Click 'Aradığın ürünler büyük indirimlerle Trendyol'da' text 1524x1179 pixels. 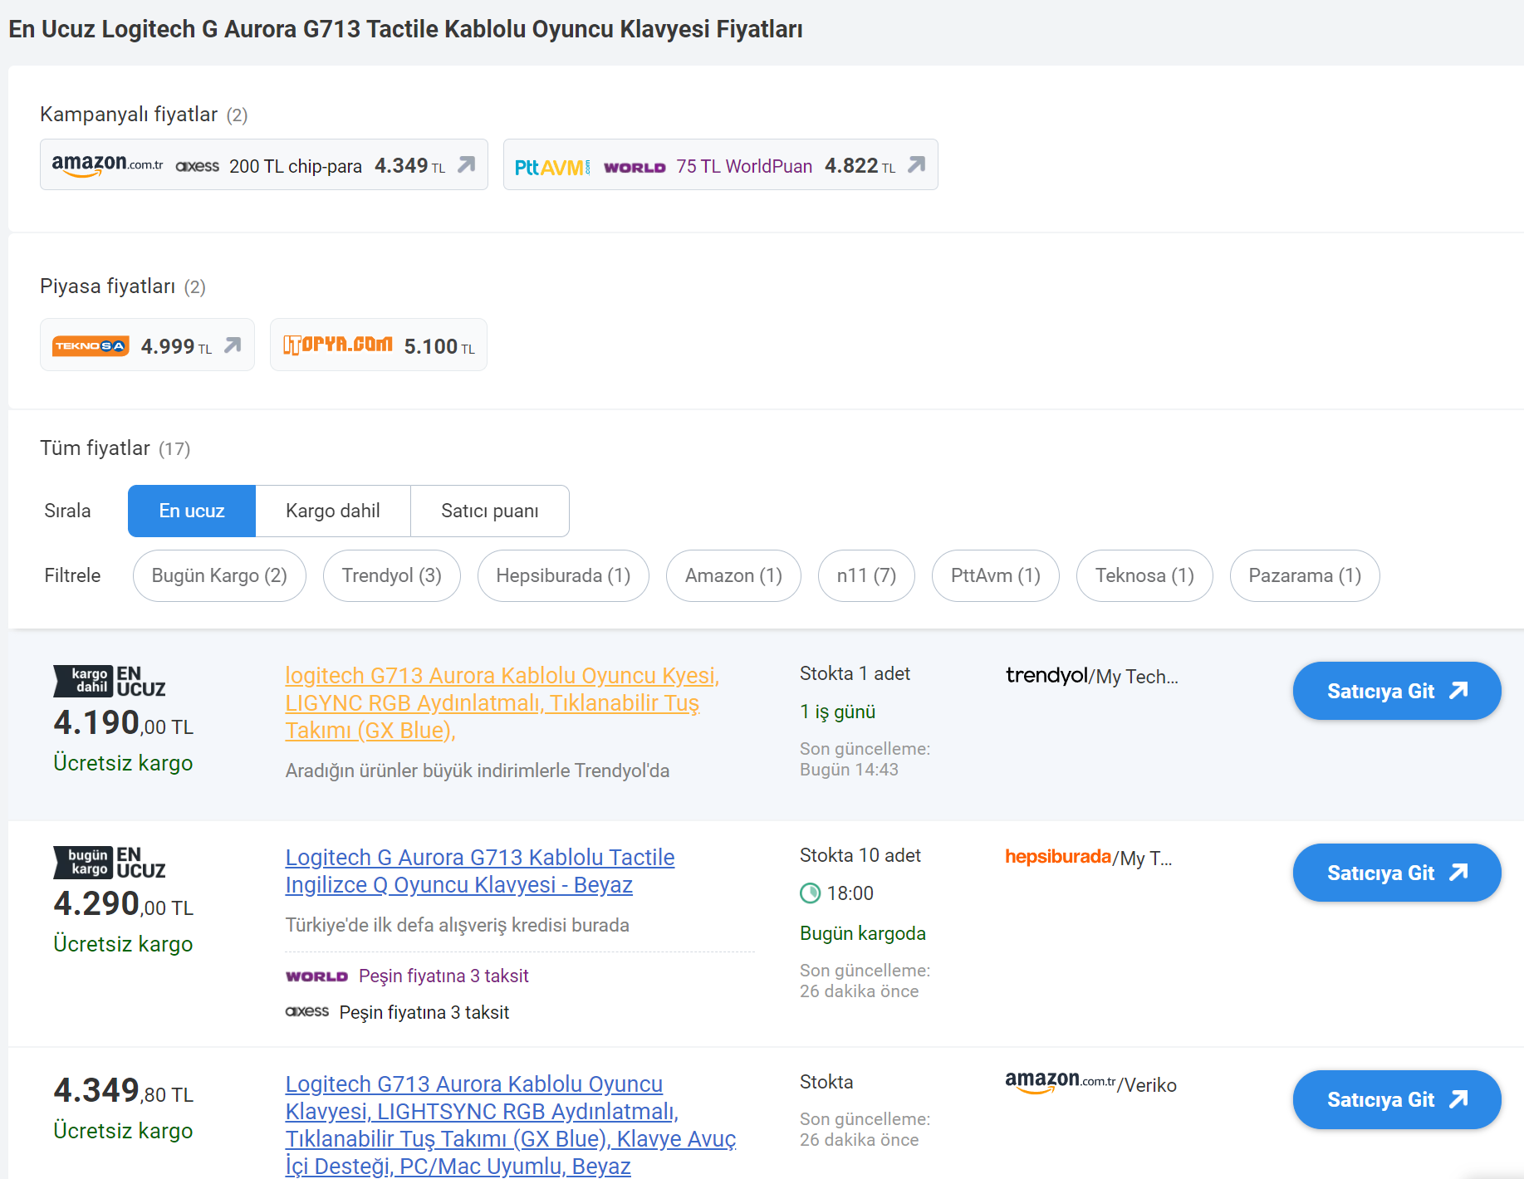[478, 771]
